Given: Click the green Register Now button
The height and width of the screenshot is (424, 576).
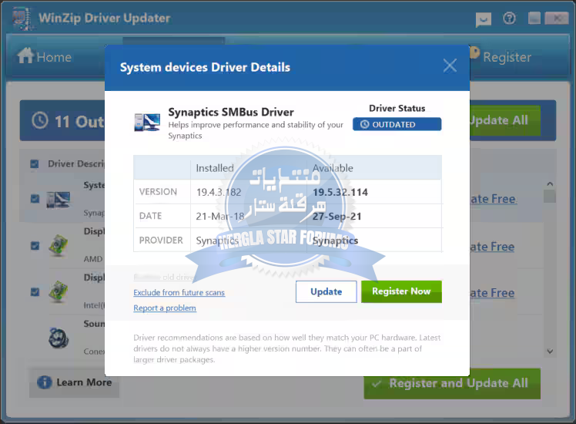Looking at the screenshot, I should coord(401,291).
